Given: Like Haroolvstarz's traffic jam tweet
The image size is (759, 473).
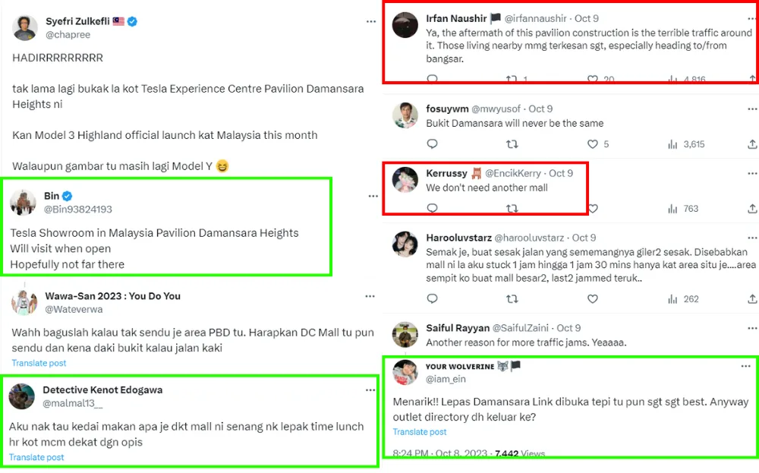Looking at the screenshot, I should [x=593, y=299].
